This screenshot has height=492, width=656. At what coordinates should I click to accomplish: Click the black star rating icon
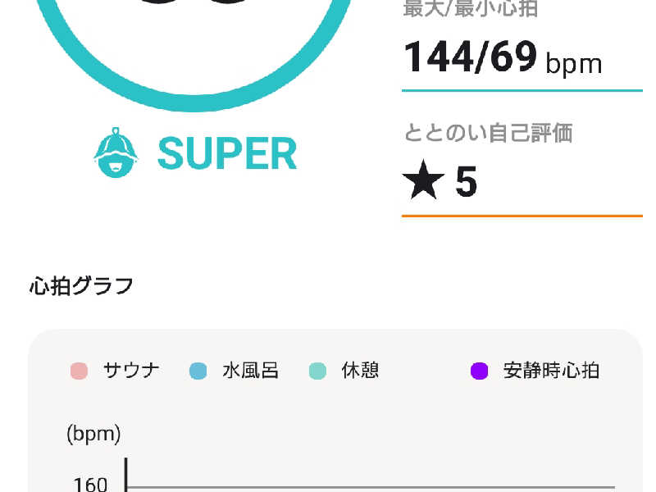tap(423, 180)
